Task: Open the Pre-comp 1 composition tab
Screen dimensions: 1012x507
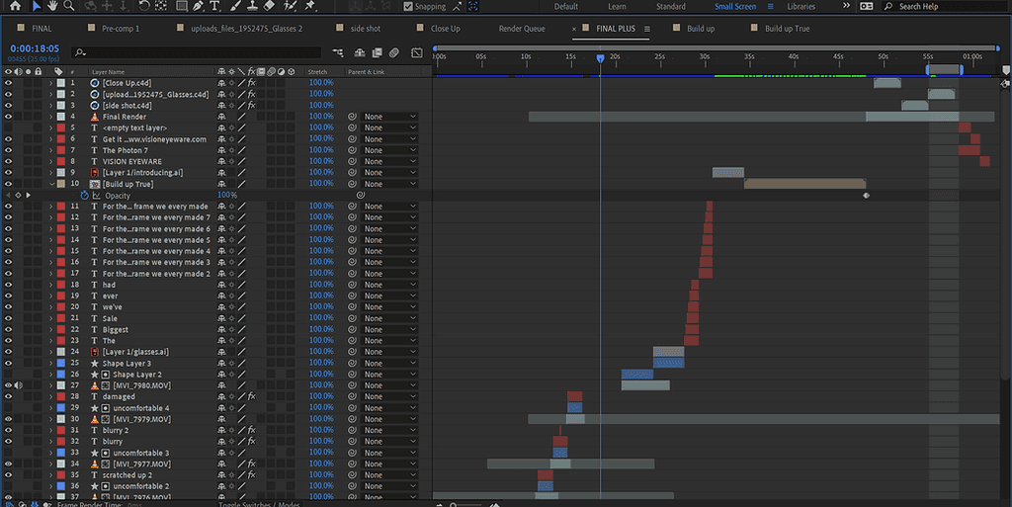Action: click(121, 29)
